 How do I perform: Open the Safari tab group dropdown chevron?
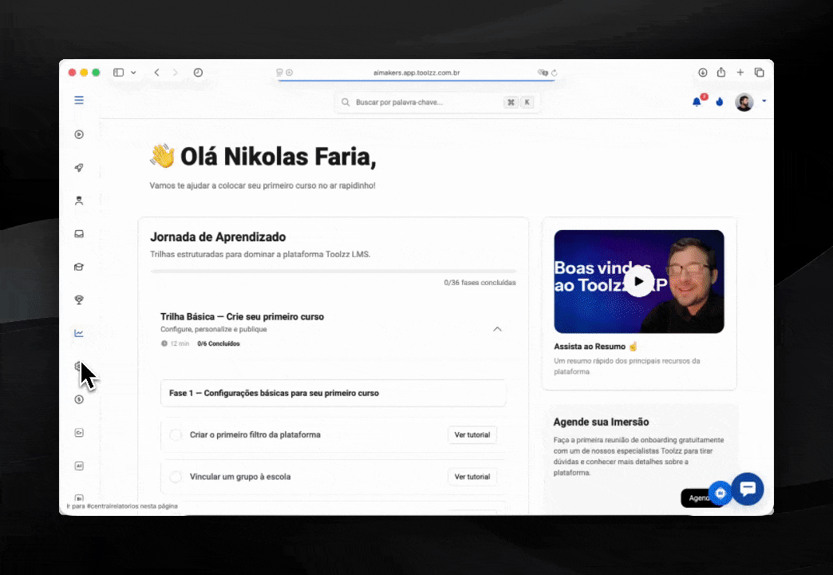point(133,73)
